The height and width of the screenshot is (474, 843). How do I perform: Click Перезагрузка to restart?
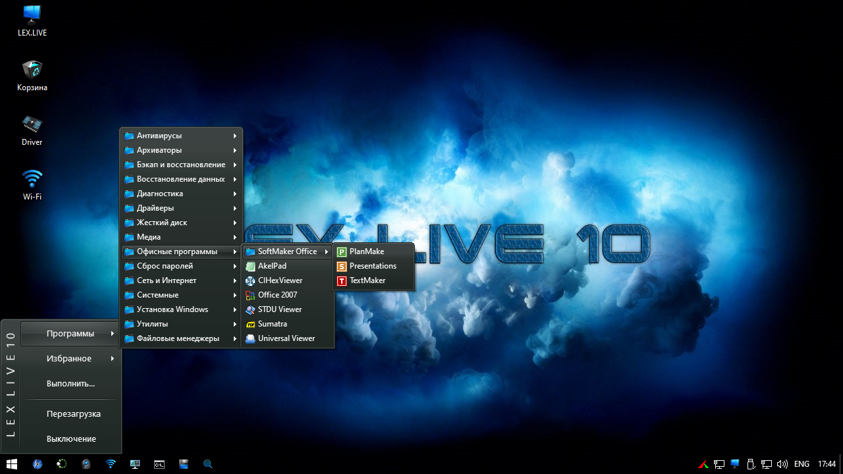pos(73,414)
